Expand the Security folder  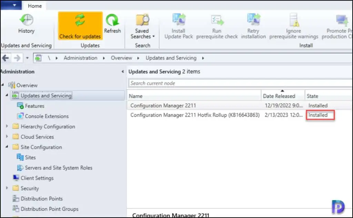[x=7, y=188]
